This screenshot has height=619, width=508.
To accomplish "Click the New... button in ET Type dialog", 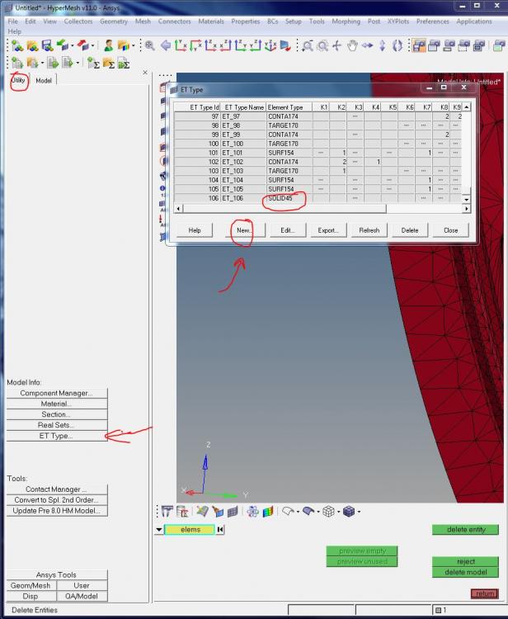I will click(245, 230).
